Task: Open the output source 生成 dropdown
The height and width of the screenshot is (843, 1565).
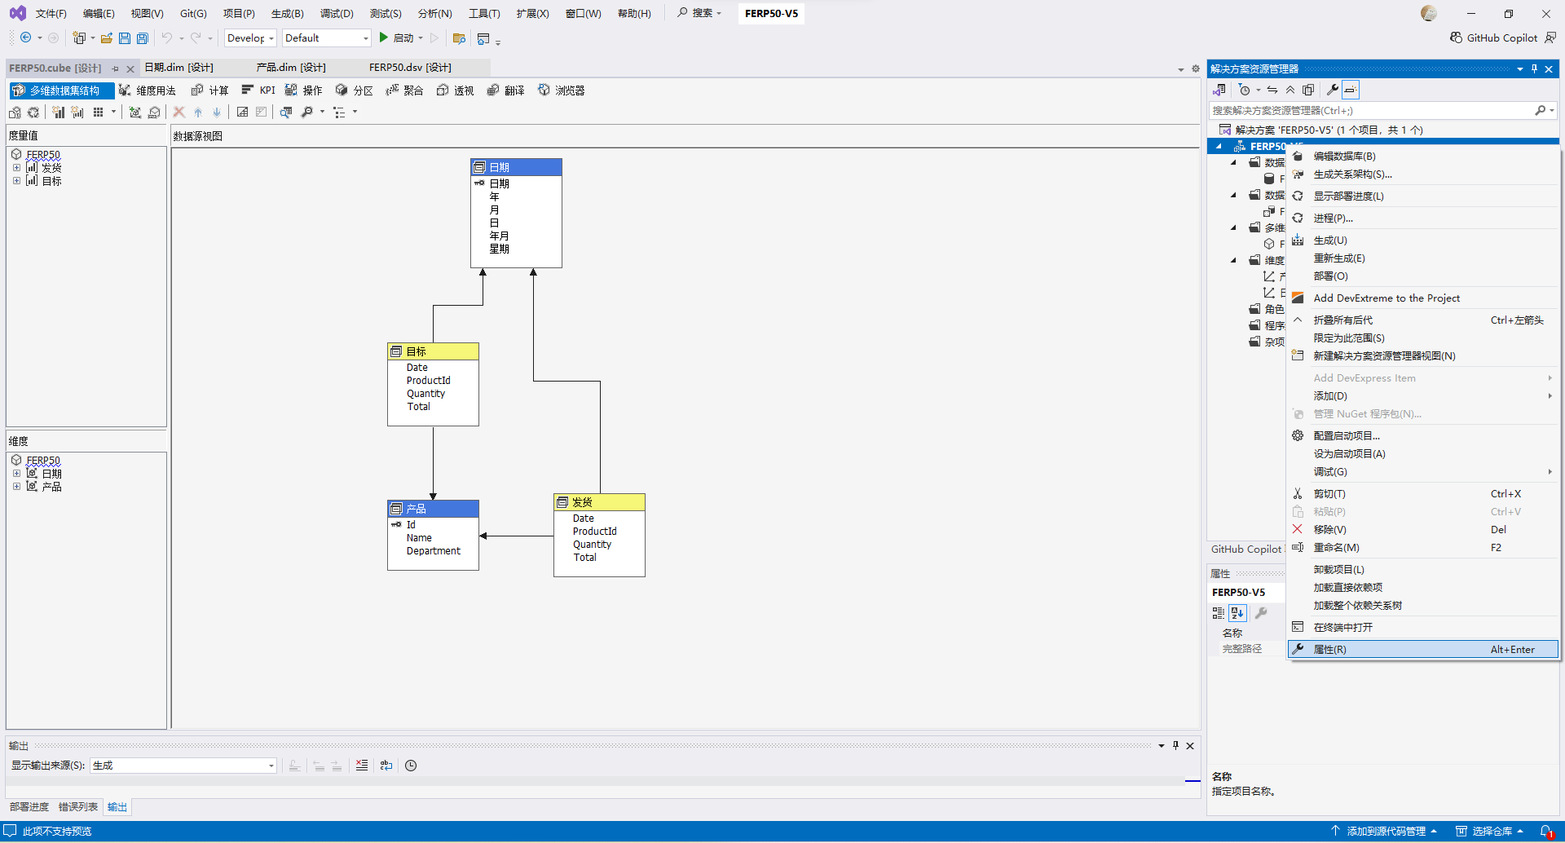Action: point(183,766)
